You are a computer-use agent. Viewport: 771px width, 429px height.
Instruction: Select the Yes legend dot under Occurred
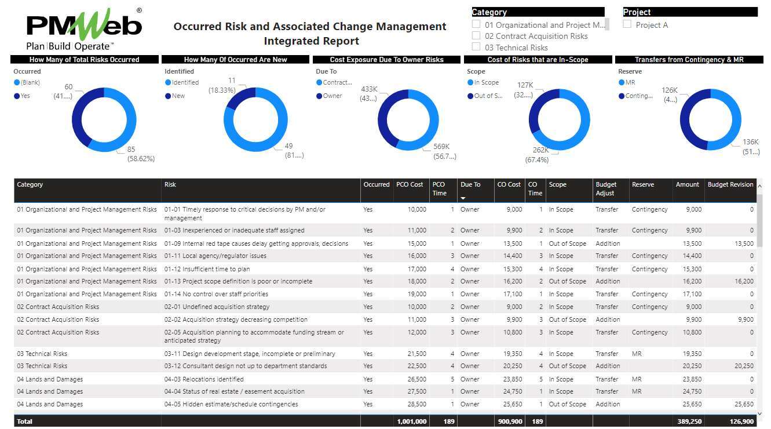pos(17,96)
